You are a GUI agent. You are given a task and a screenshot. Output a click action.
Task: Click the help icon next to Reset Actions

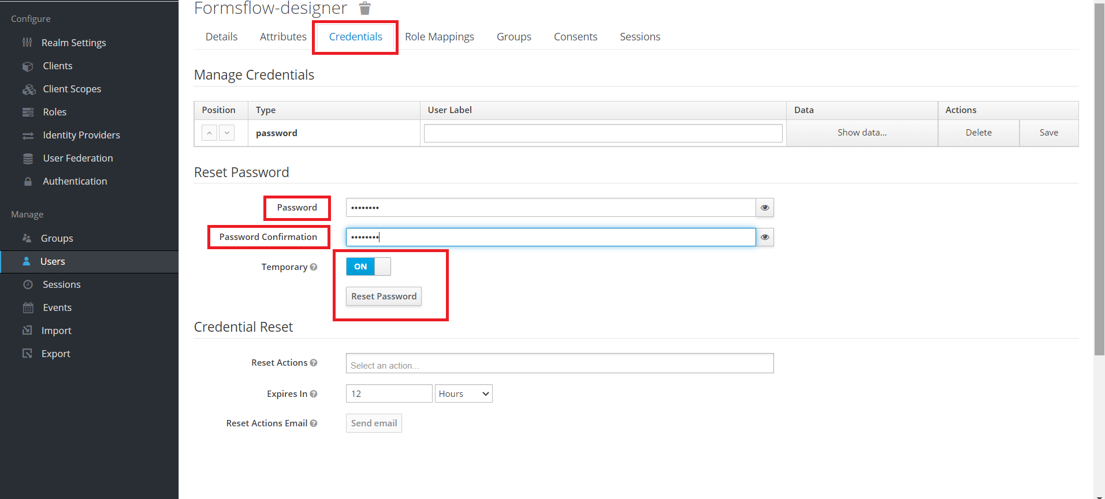(x=314, y=362)
